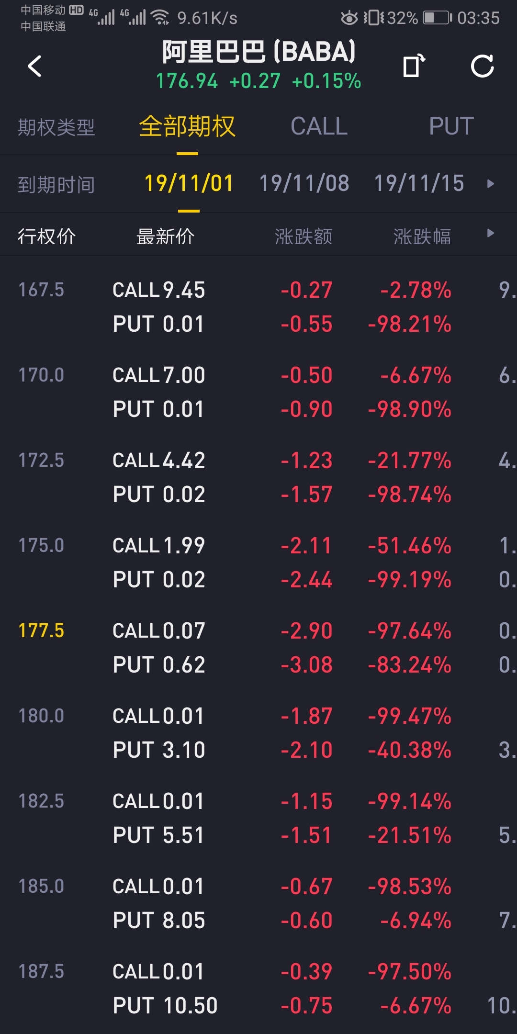The width and height of the screenshot is (517, 1034).
Task: Switch to the PUT options tab
Action: pyautogui.click(x=451, y=127)
